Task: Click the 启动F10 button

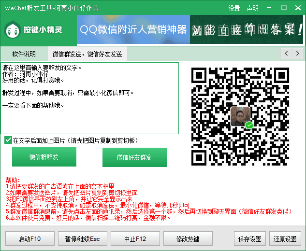Action: coord(30,238)
